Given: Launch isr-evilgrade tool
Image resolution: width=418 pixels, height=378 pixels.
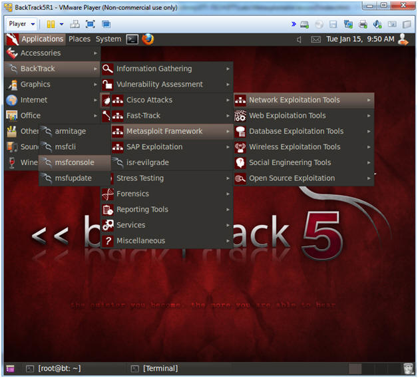Looking at the screenshot, I should click(x=172, y=162).
